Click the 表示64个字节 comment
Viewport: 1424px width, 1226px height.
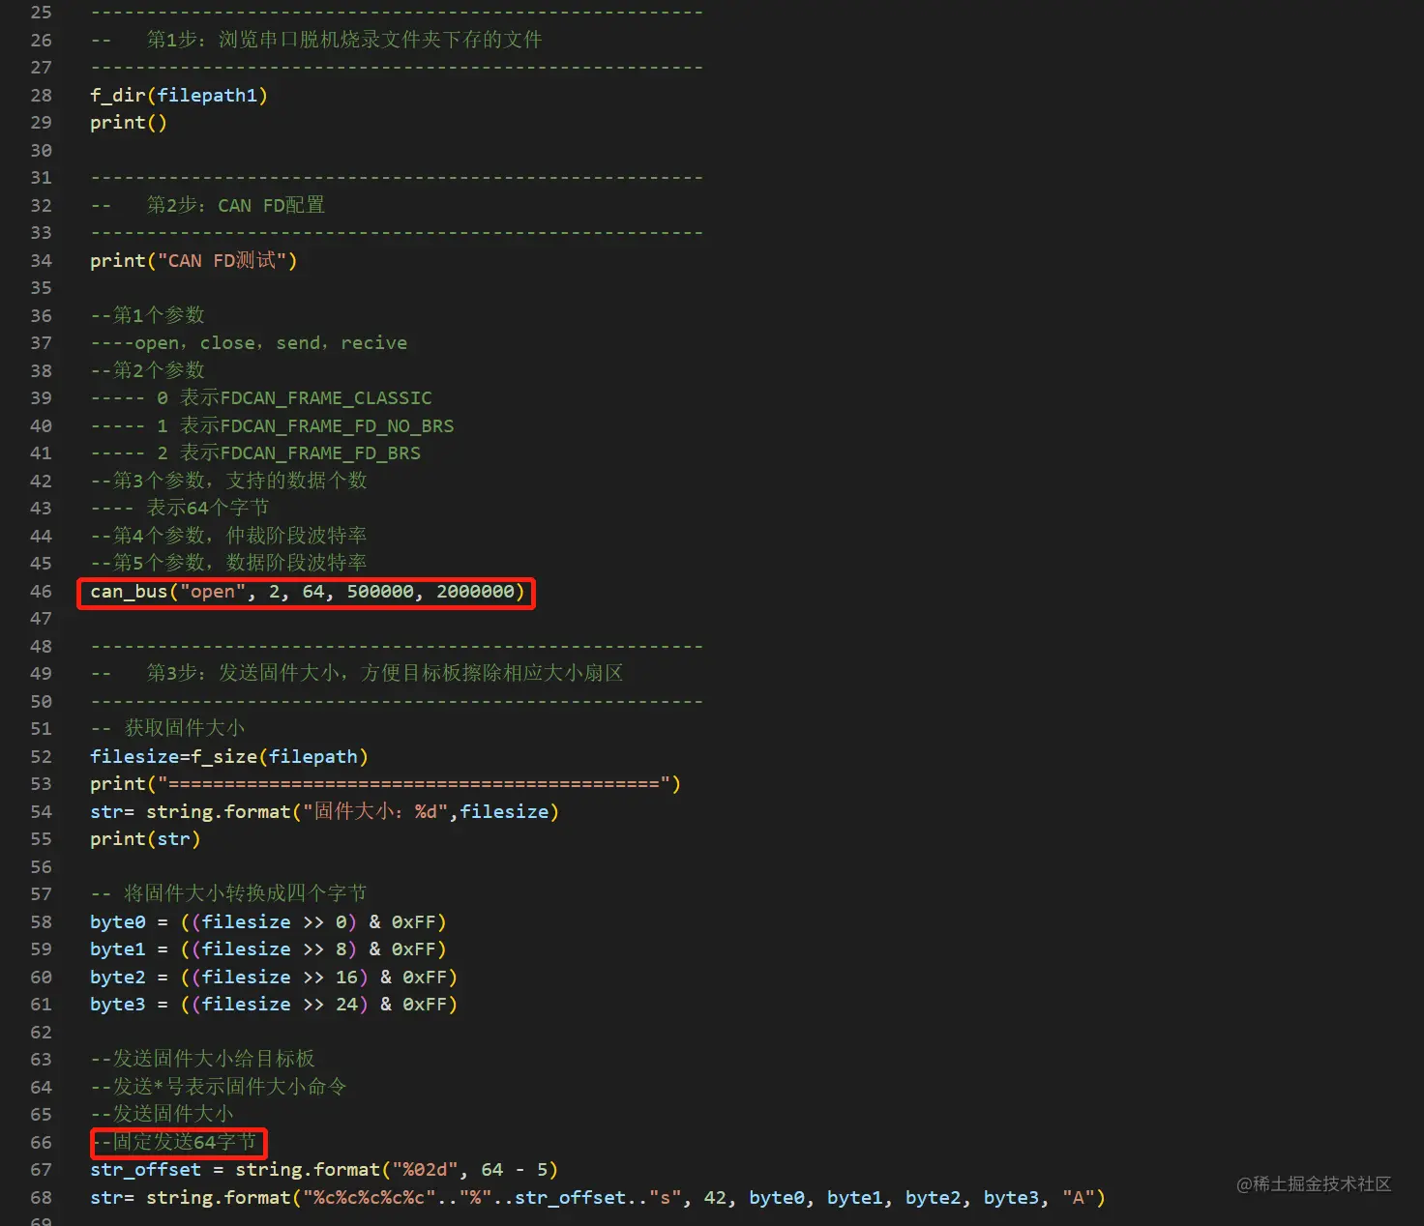coord(180,508)
